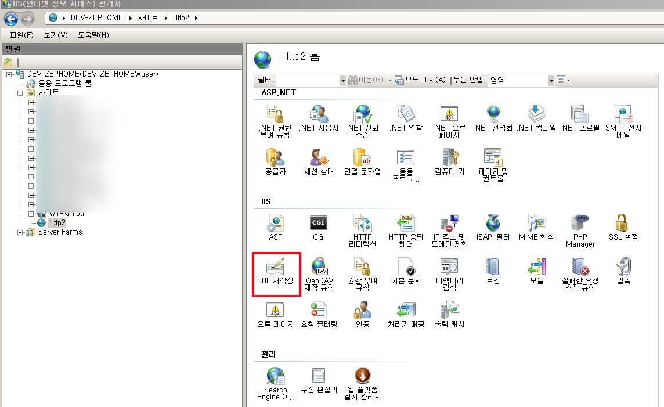Screen dimensions: 664x407
Task: Open .NET 오류 페이지 settings
Action: pyautogui.click(x=449, y=121)
